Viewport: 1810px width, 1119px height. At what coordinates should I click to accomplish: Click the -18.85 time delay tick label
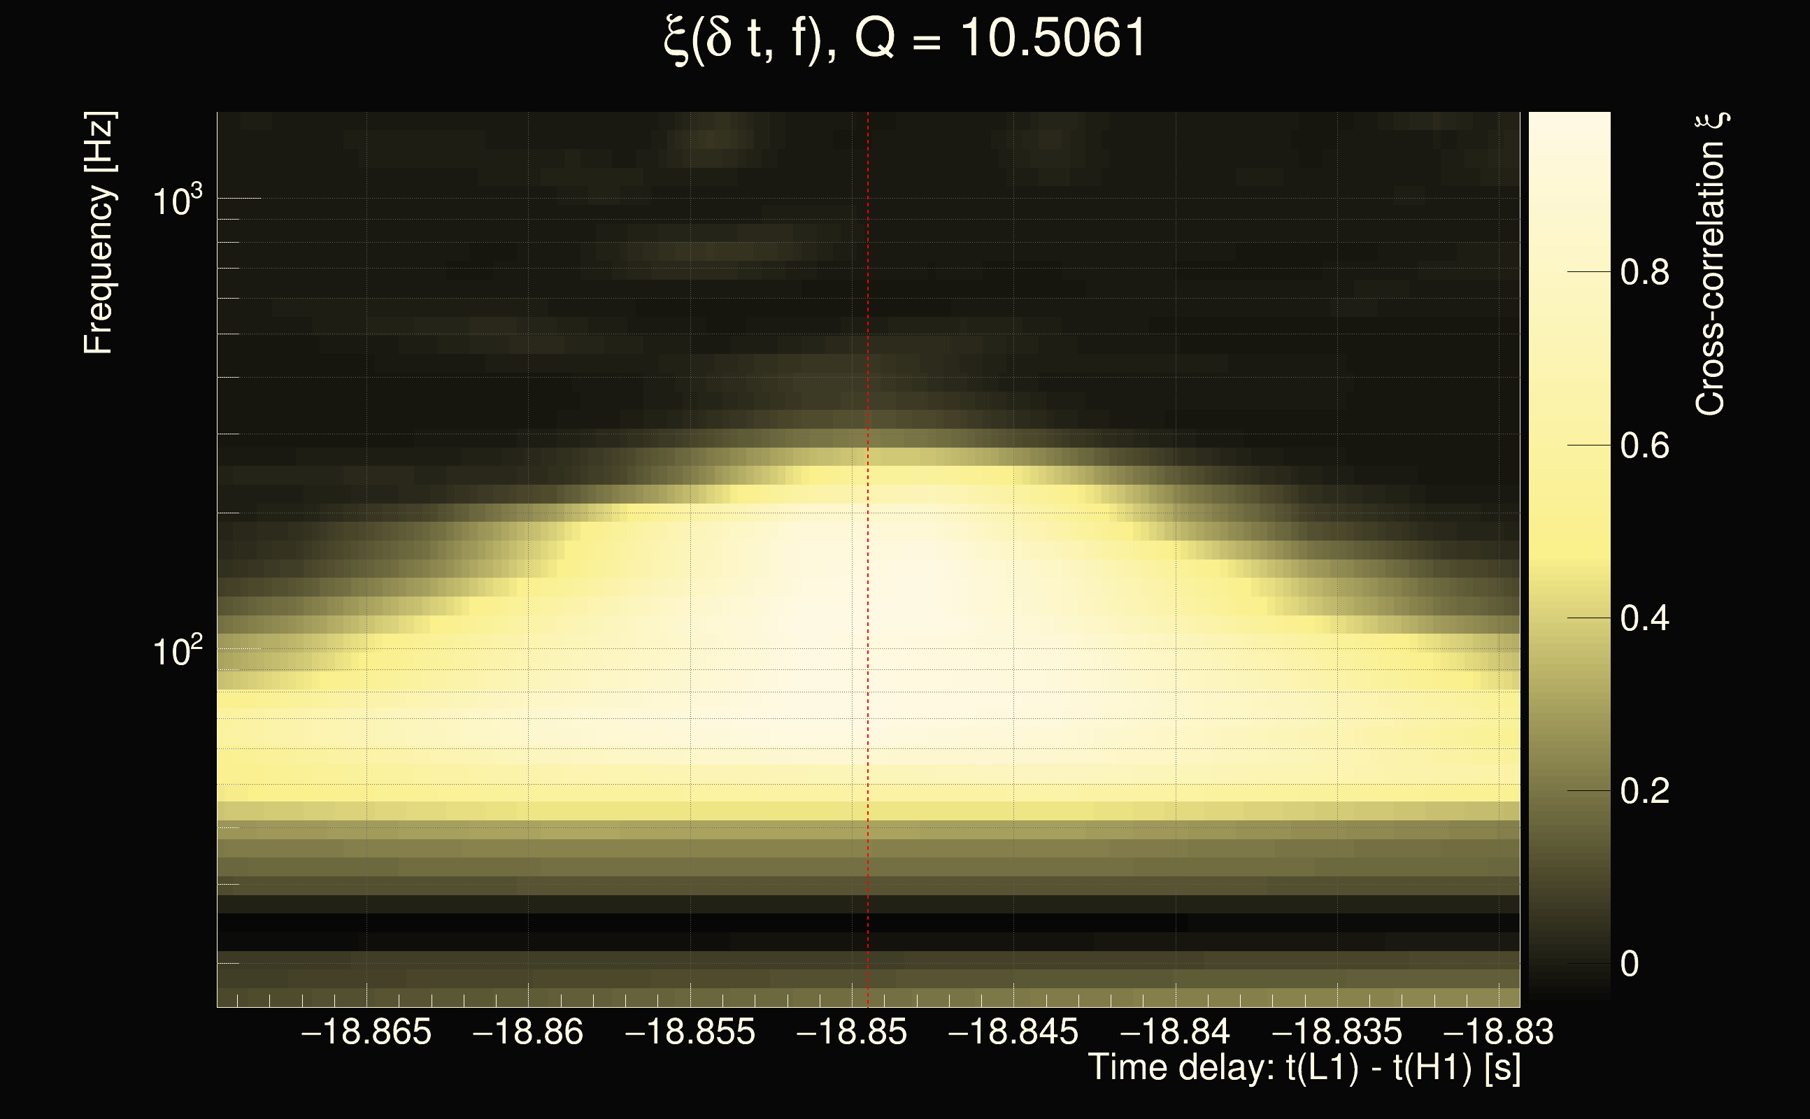[851, 1032]
